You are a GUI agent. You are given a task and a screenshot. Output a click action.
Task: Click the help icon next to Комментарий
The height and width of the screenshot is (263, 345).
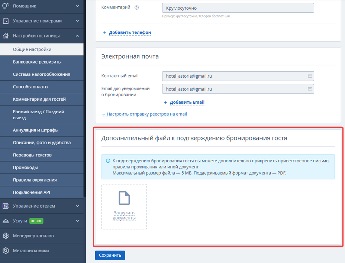[x=137, y=8]
